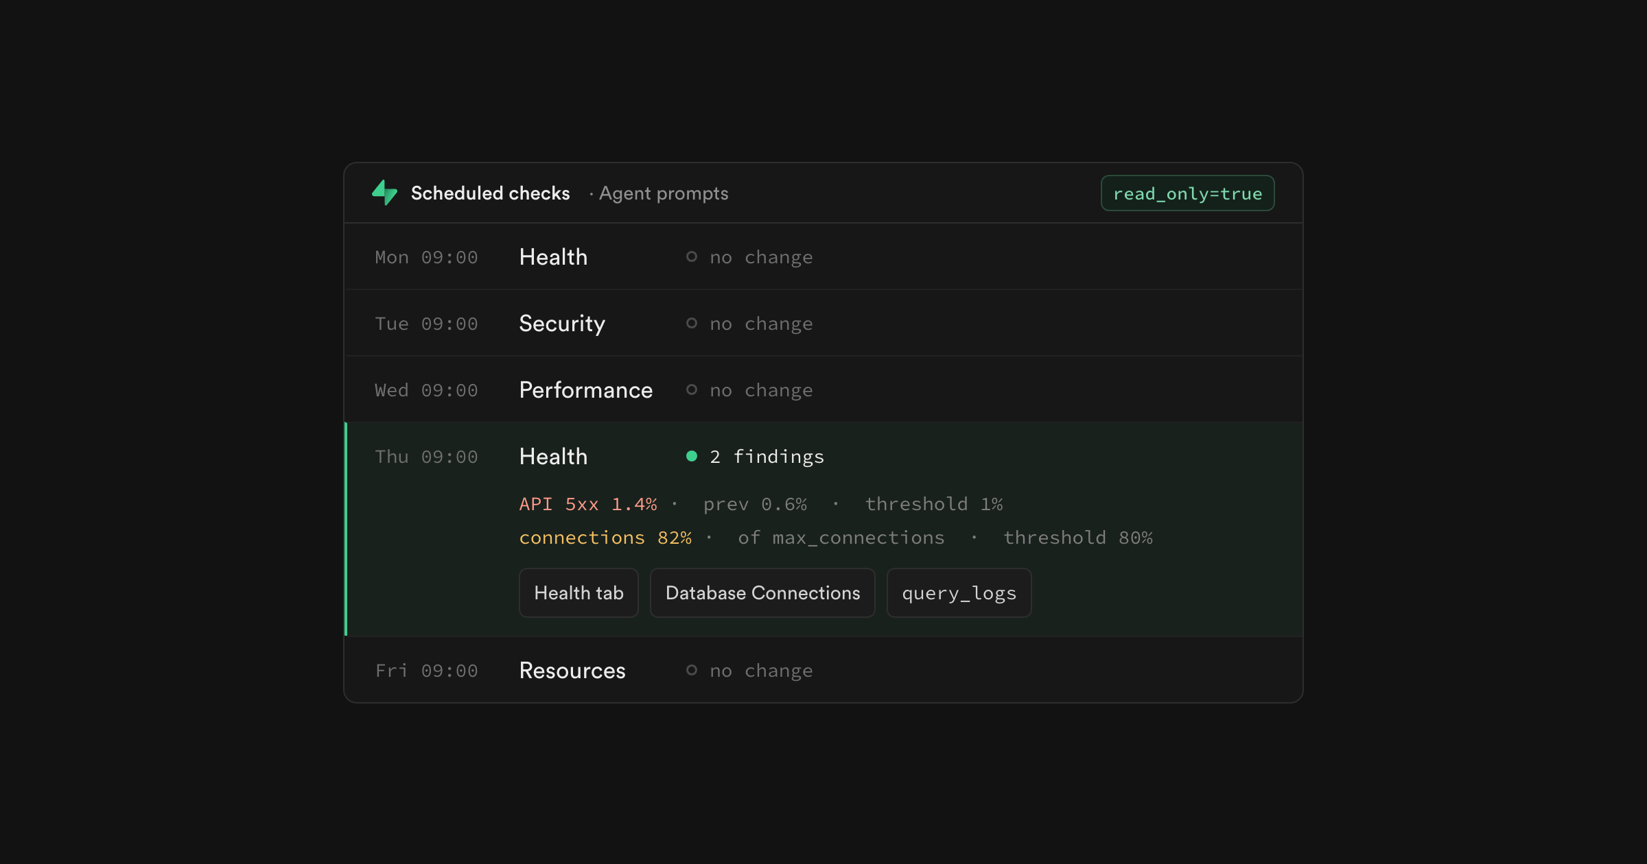Screen dimensions: 1647x864
Task: Select the Scheduled checks title
Action: click(x=490, y=193)
